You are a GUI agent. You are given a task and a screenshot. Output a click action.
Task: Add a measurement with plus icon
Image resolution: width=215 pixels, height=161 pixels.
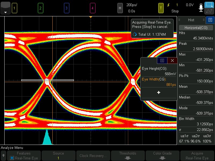point(159,93)
